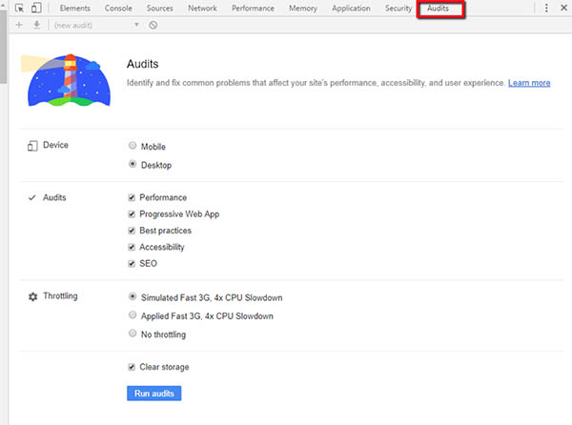
Task: Toggle the Progressive Web App checkbox
Action: [x=132, y=214]
